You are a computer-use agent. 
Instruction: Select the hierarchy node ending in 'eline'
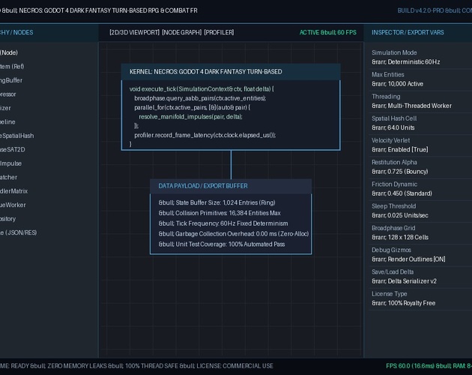7,121
